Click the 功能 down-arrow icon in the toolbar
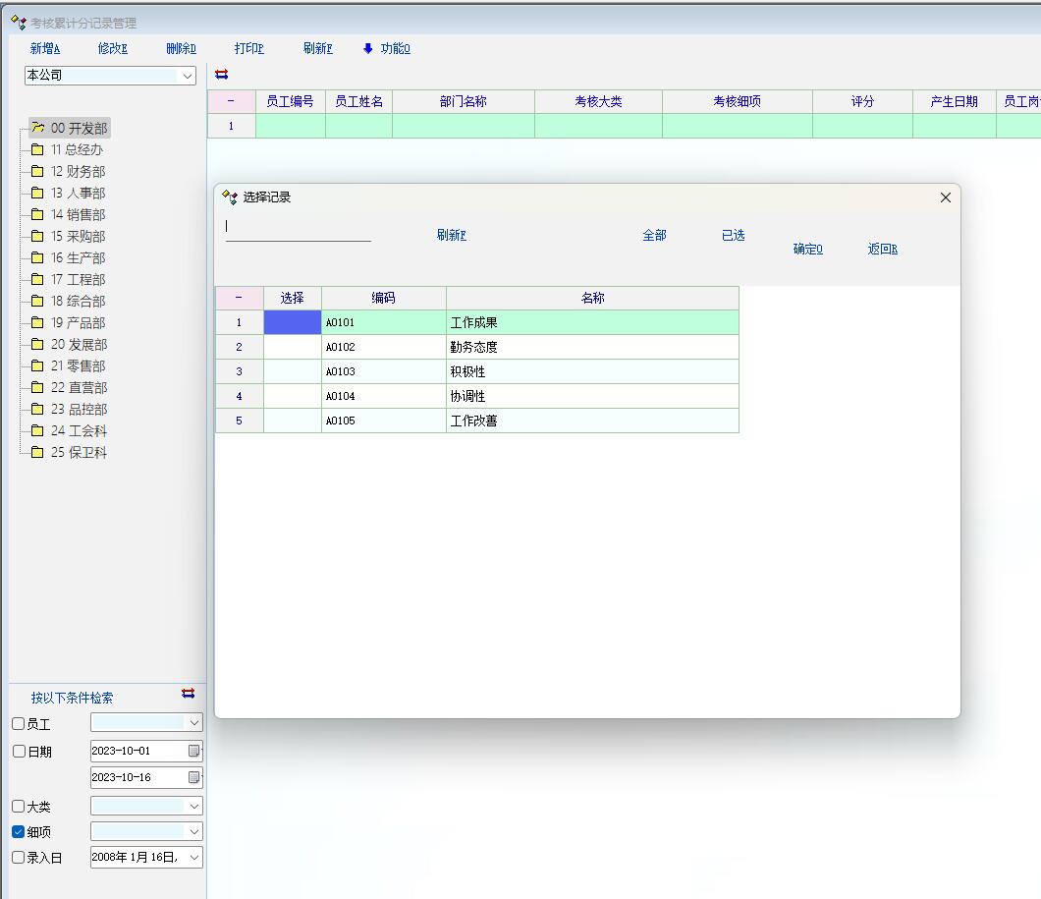The height and width of the screenshot is (899, 1041). point(368,48)
